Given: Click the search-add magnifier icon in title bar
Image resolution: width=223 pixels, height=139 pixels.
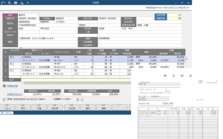Looking at the screenshot, I should tap(3, 3).
